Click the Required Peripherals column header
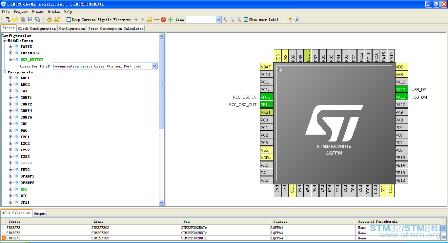The width and height of the screenshot is (448, 243). click(397, 221)
